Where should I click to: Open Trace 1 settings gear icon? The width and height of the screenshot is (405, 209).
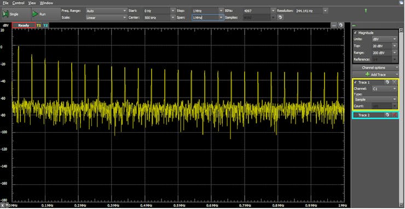pyautogui.click(x=387, y=82)
